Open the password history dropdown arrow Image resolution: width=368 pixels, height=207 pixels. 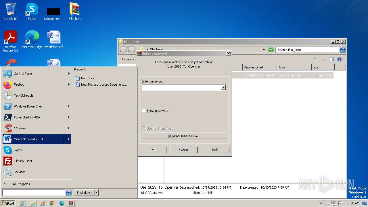click(223, 87)
